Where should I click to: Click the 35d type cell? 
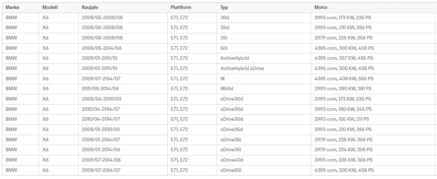point(264,27)
